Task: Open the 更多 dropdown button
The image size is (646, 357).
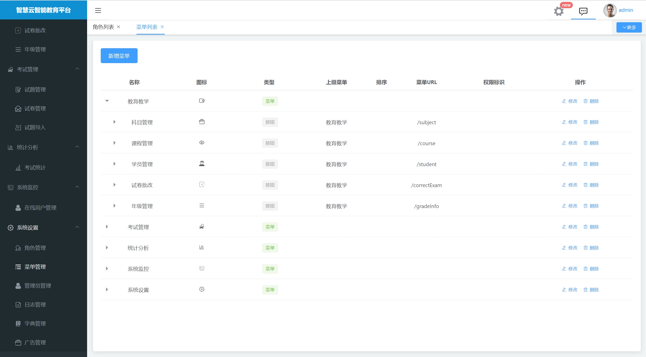Action: [x=629, y=27]
